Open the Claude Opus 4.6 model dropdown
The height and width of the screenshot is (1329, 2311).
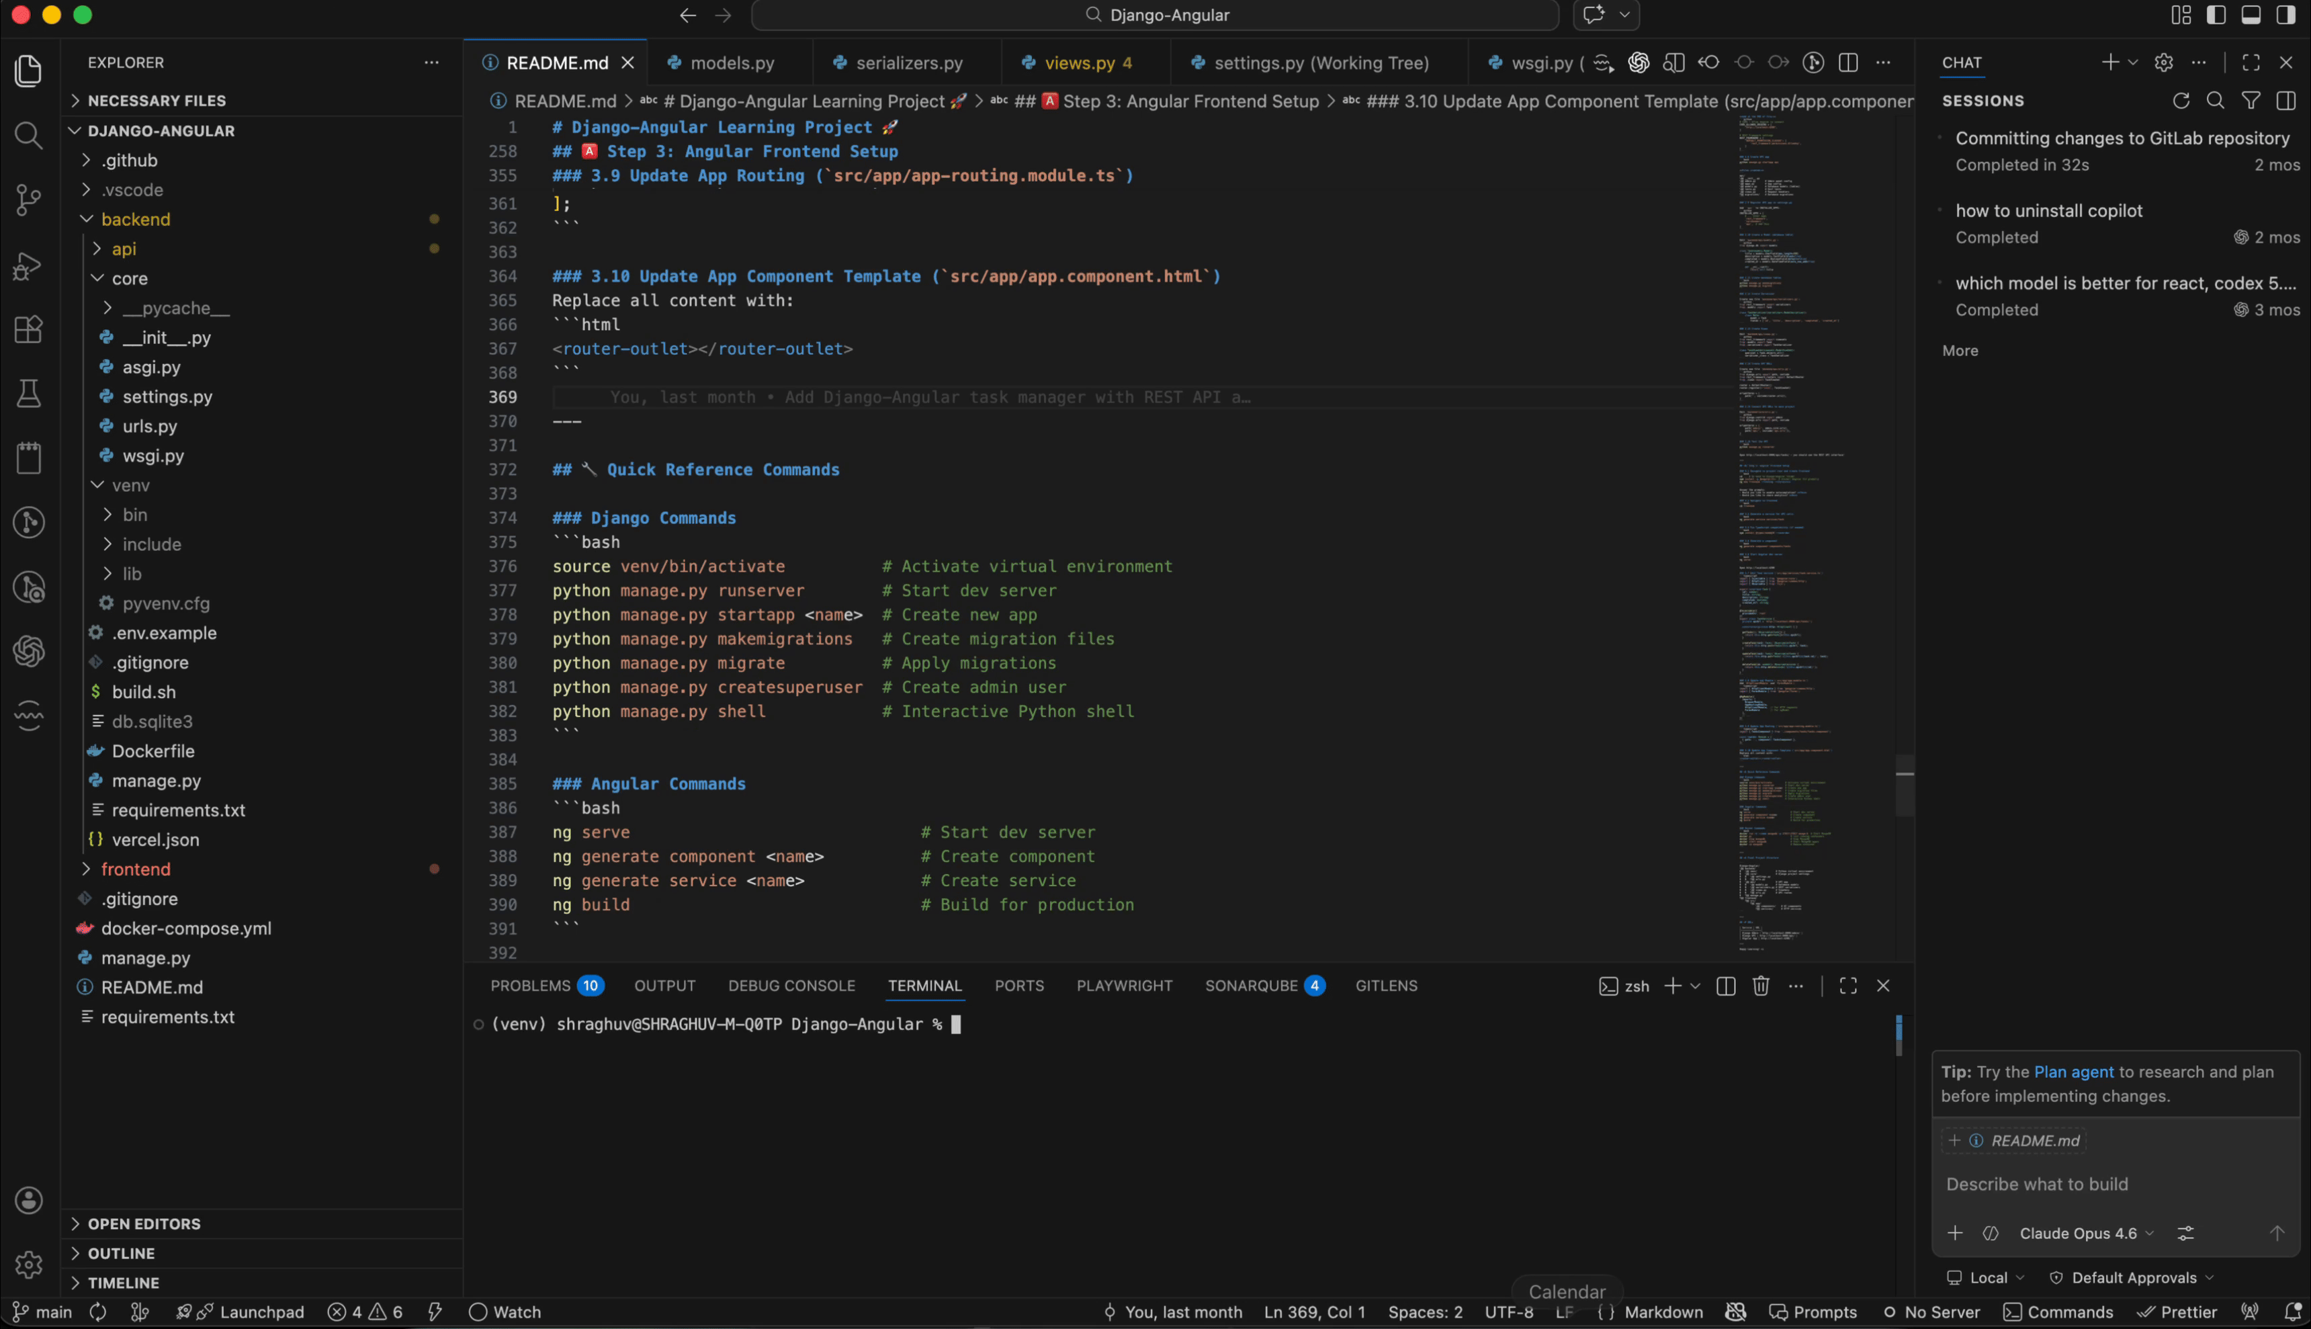2087,1233
